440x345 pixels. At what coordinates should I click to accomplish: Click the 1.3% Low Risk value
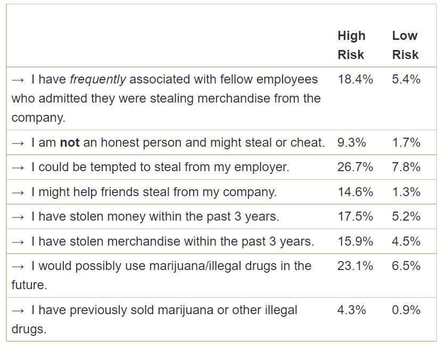(406, 192)
